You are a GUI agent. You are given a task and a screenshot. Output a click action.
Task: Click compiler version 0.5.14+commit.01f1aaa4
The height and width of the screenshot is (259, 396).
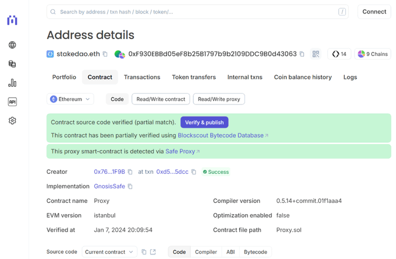(x=309, y=201)
